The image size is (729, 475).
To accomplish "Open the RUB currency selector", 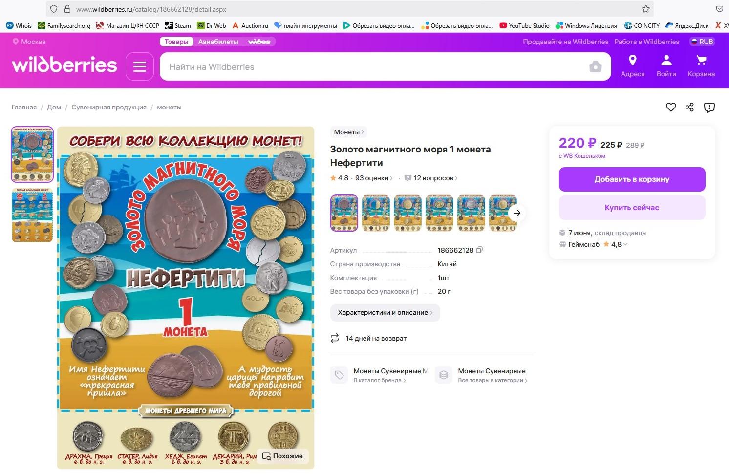I will [702, 42].
